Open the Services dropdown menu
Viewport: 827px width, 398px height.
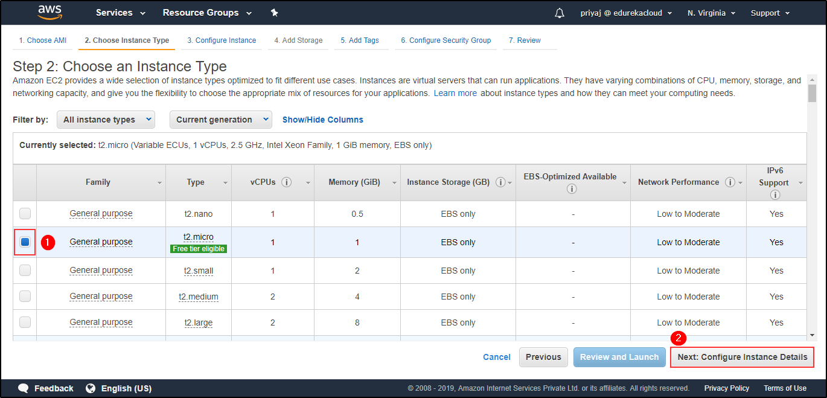[x=121, y=13]
